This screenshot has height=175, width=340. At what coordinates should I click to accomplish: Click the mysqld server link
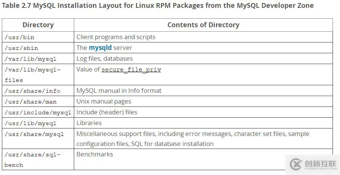[x=100, y=48]
